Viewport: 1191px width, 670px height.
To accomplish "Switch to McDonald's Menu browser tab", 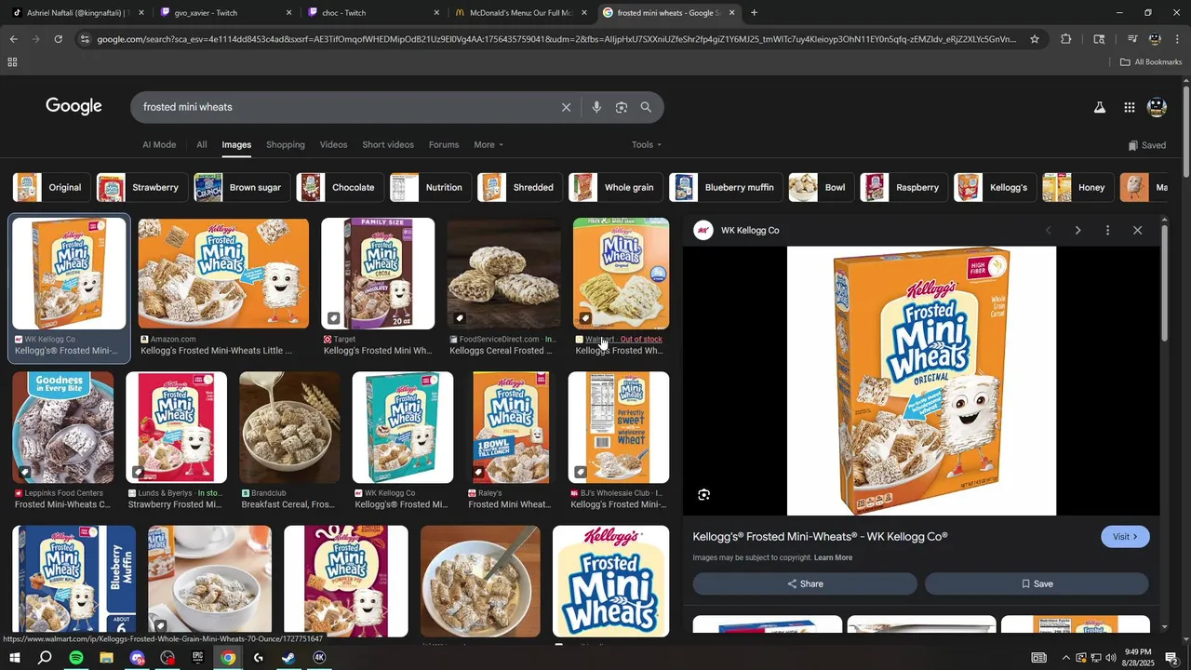I will [519, 13].
